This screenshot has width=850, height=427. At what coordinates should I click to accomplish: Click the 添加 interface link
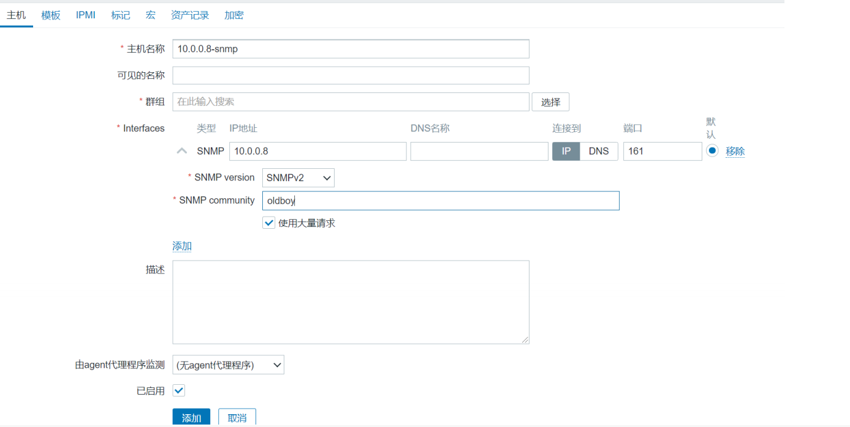(182, 246)
